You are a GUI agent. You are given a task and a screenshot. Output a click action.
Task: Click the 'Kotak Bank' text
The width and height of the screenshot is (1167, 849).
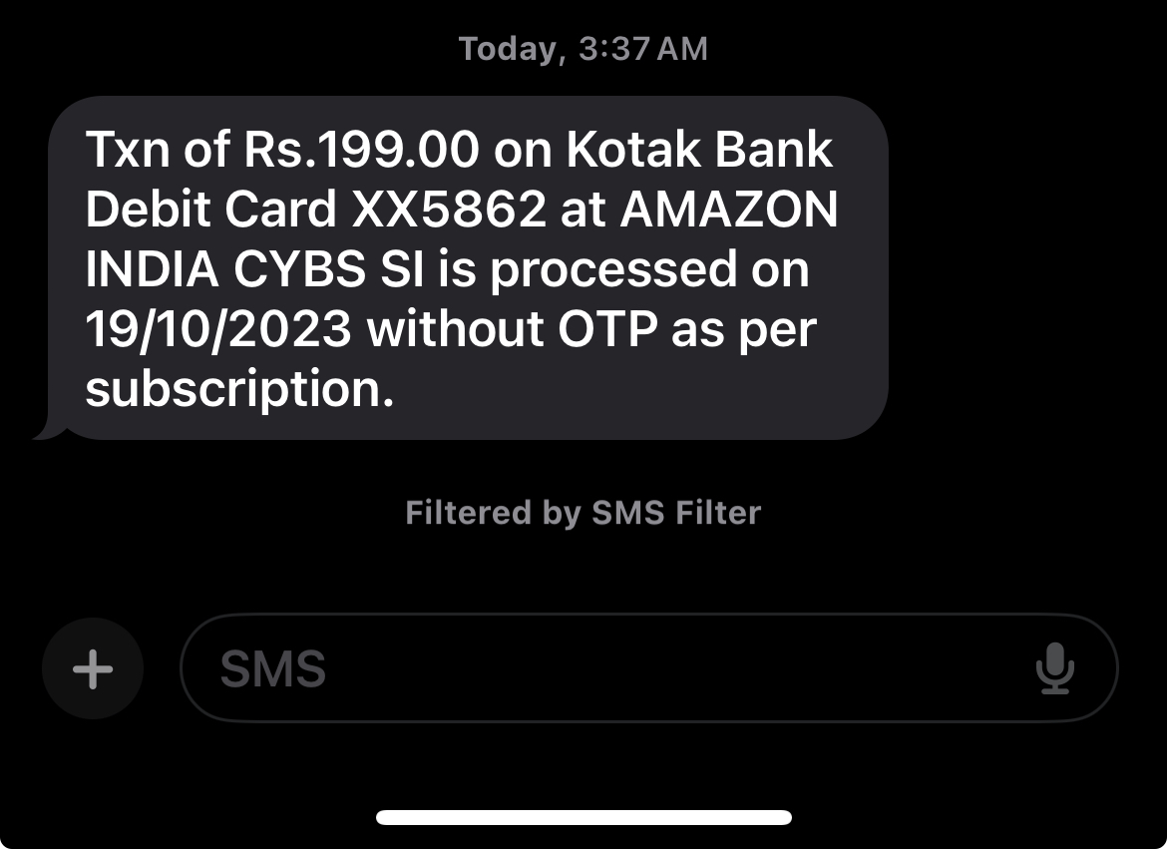pos(699,151)
